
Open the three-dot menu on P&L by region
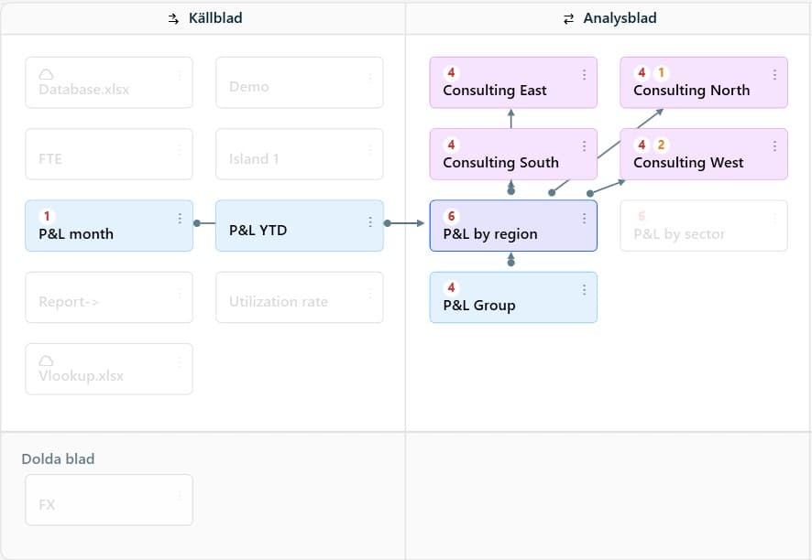pos(585,218)
